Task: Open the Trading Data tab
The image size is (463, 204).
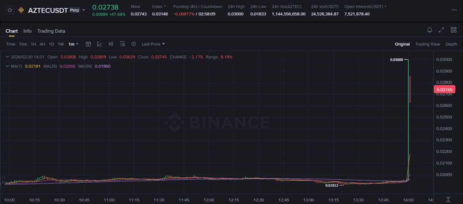Action: click(51, 31)
